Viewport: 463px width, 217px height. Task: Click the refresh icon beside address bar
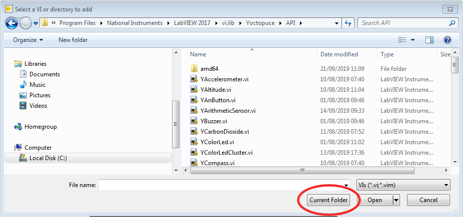click(348, 23)
